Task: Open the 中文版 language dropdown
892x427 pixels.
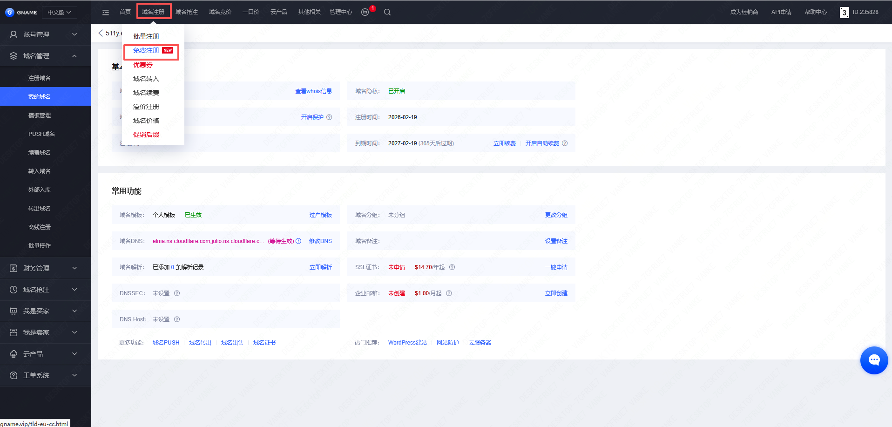Action: 59,13
